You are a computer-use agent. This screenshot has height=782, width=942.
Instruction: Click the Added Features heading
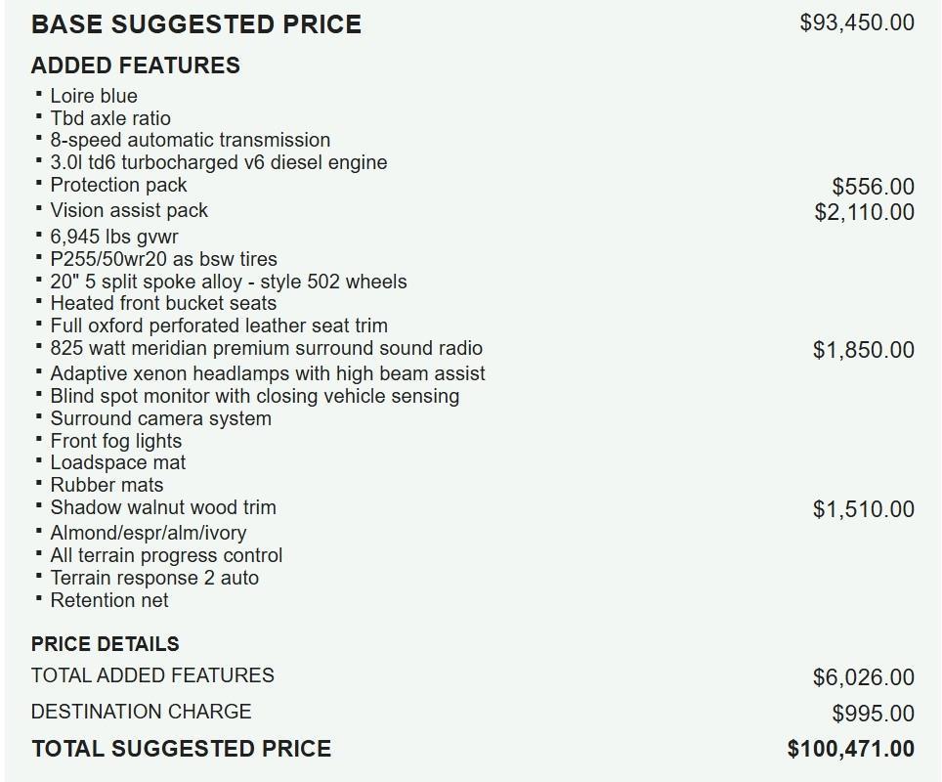(135, 65)
